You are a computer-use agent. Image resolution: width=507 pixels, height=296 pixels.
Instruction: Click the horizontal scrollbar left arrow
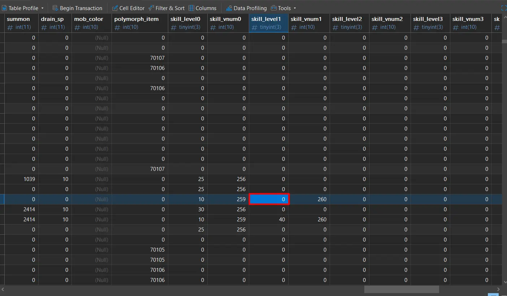click(3, 289)
